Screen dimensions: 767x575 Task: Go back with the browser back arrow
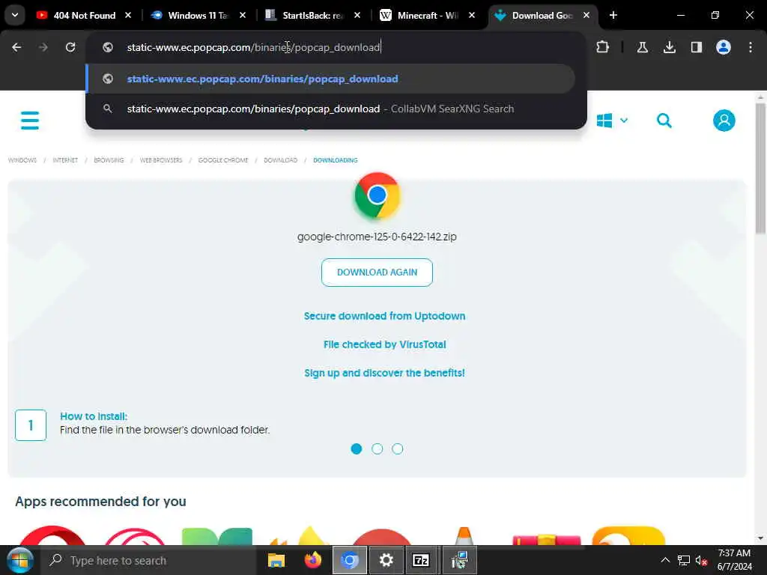pyautogui.click(x=16, y=47)
